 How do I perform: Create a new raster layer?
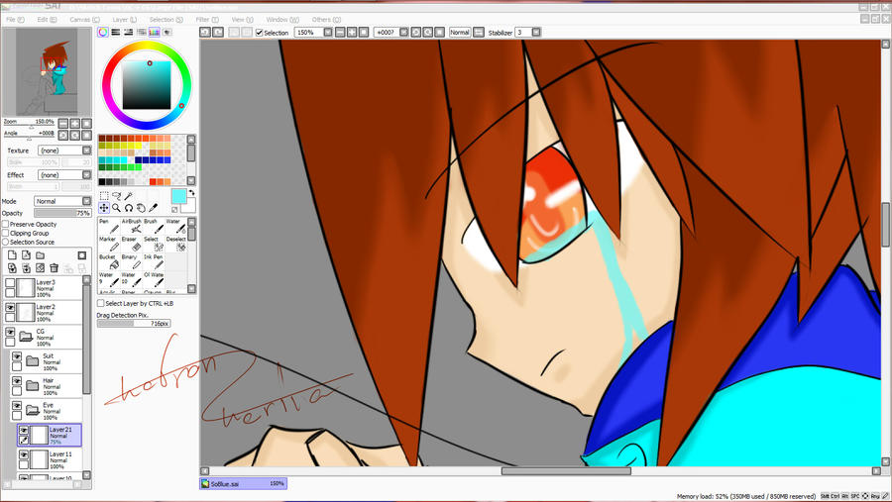12,255
